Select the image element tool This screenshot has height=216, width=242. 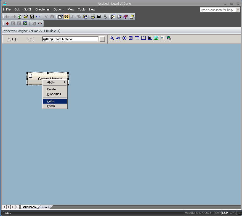point(156,38)
